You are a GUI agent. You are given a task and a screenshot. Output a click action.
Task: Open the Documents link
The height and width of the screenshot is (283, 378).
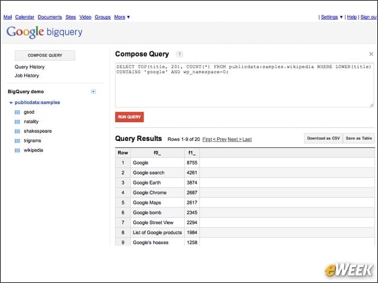(x=50, y=17)
